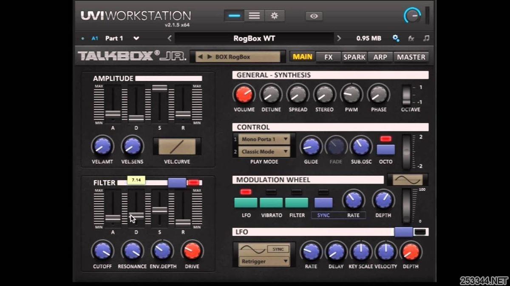Click the modulation wheel amount slider

407,205
